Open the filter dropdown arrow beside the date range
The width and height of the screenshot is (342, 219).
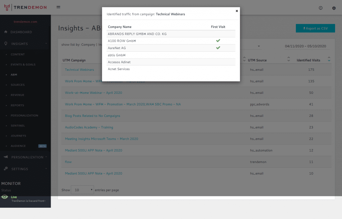pos(259,46)
